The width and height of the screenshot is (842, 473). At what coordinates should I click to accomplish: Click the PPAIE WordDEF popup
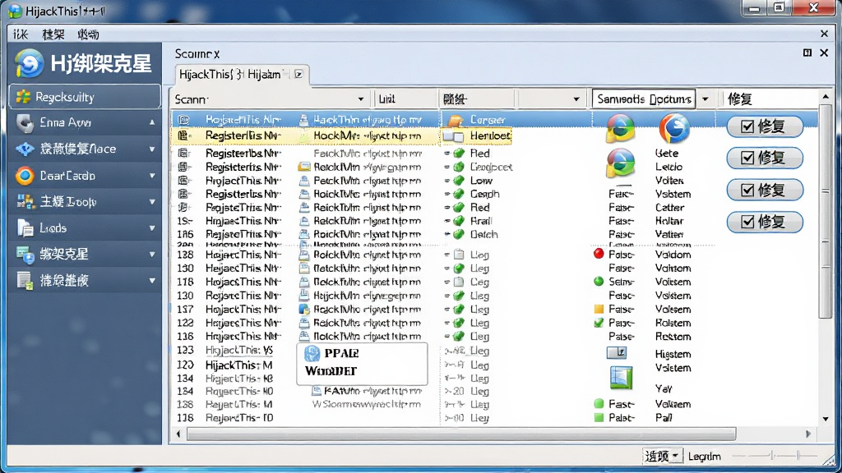pyautogui.click(x=362, y=364)
